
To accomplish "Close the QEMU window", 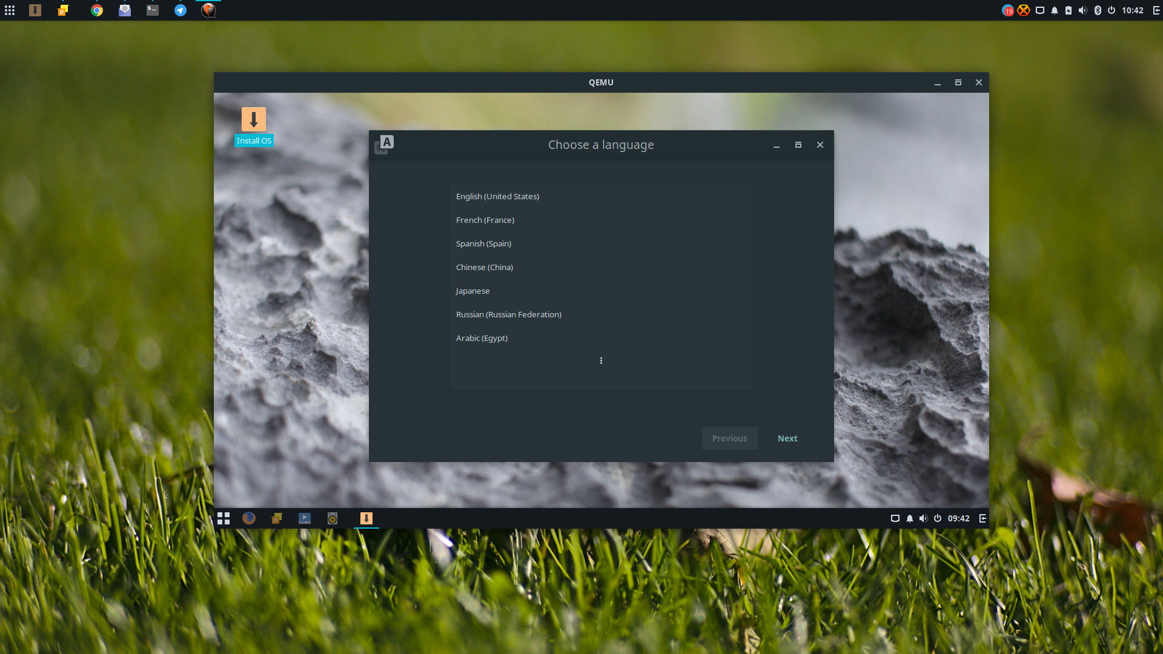I will click(979, 82).
